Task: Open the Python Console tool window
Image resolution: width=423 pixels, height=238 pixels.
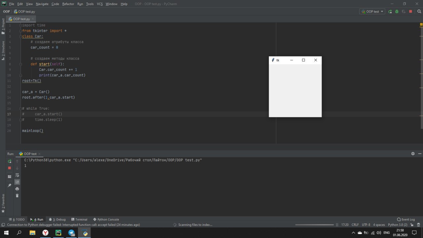Action: point(106,219)
